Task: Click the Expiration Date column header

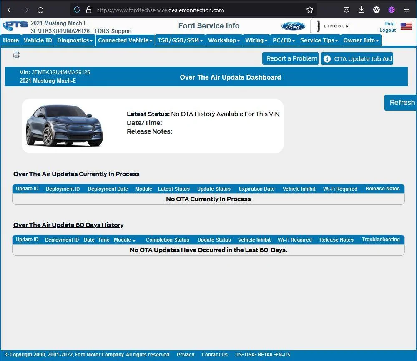Action: pos(256,189)
